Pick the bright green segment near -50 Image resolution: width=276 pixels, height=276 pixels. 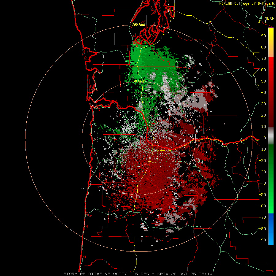(x=271, y=194)
